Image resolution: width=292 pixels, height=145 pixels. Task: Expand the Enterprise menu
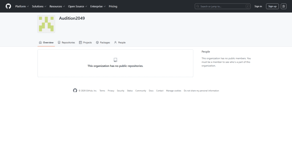[x=98, y=6]
